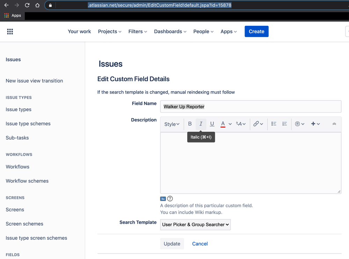Cancel editing the custom field
The width and height of the screenshot is (349, 259).
(x=200, y=244)
